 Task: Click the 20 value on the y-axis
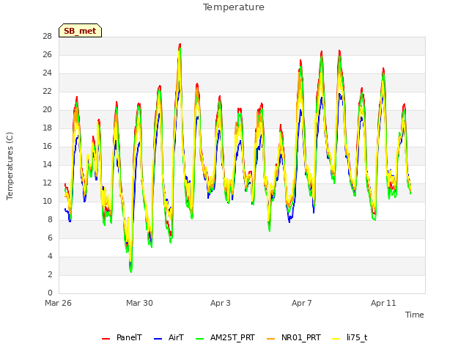click(47, 109)
